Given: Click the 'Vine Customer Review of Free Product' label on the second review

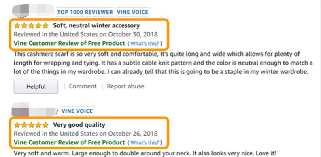Looking at the screenshot, I should (69, 142).
